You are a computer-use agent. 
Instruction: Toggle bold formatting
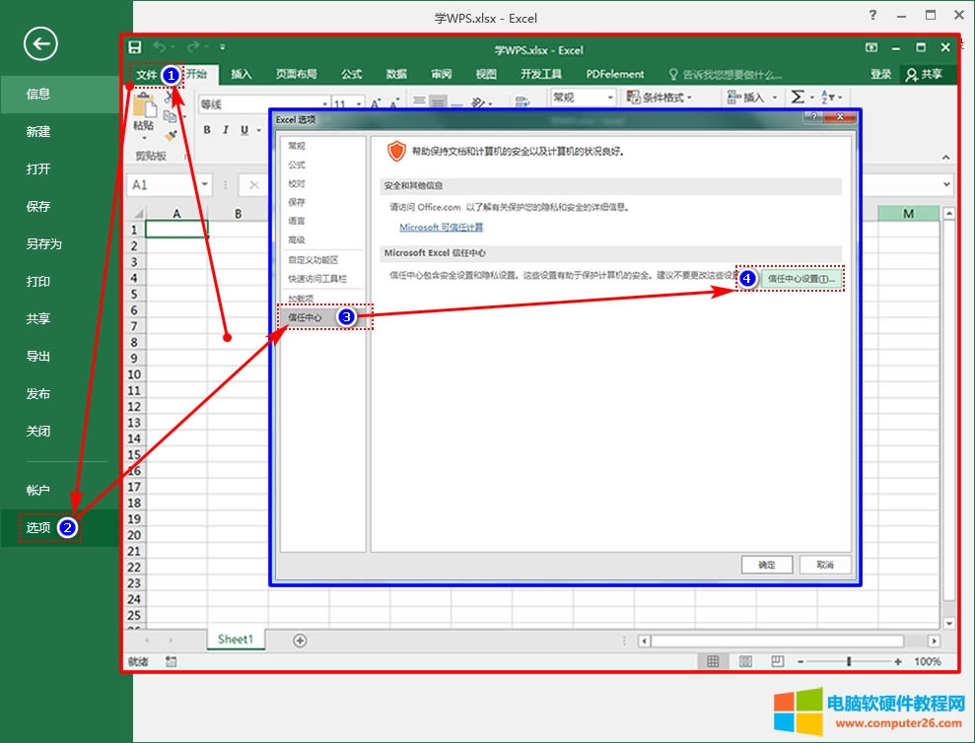click(x=206, y=129)
